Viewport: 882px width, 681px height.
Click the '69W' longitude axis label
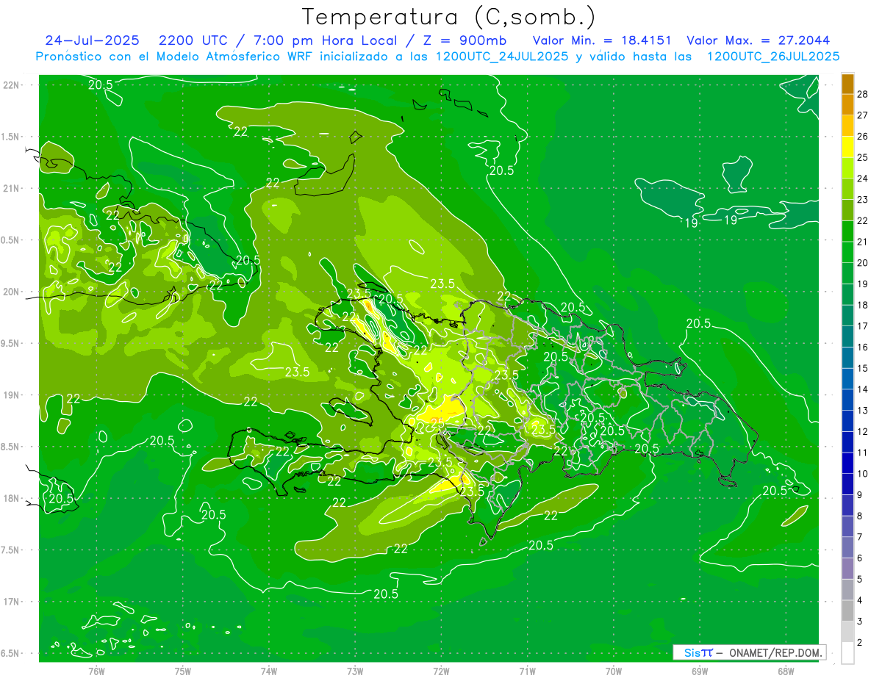pos(700,671)
